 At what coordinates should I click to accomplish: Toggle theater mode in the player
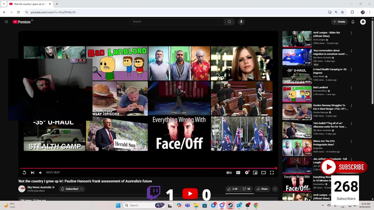[263, 173]
